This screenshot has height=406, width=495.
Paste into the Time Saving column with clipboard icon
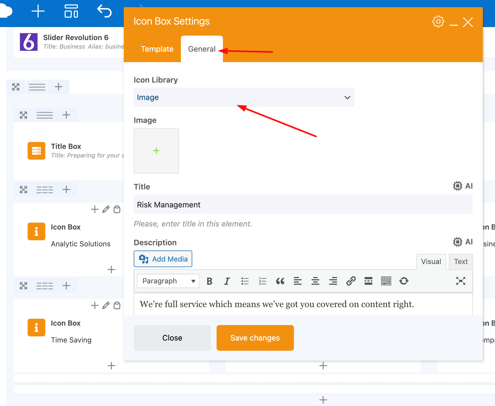(117, 305)
